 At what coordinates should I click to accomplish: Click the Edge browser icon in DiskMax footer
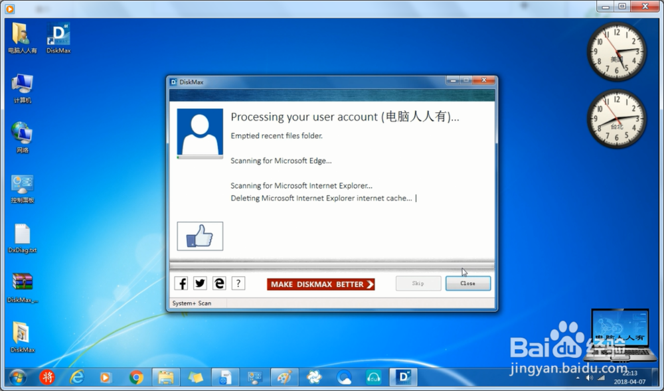tap(219, 283)
